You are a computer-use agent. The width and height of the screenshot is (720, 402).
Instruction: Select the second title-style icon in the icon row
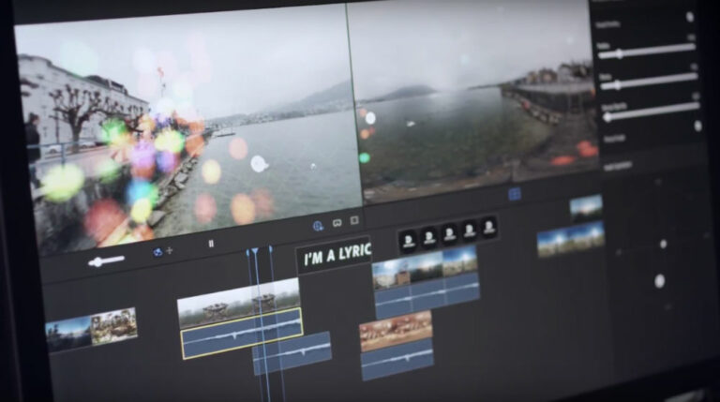click(429, 237)
